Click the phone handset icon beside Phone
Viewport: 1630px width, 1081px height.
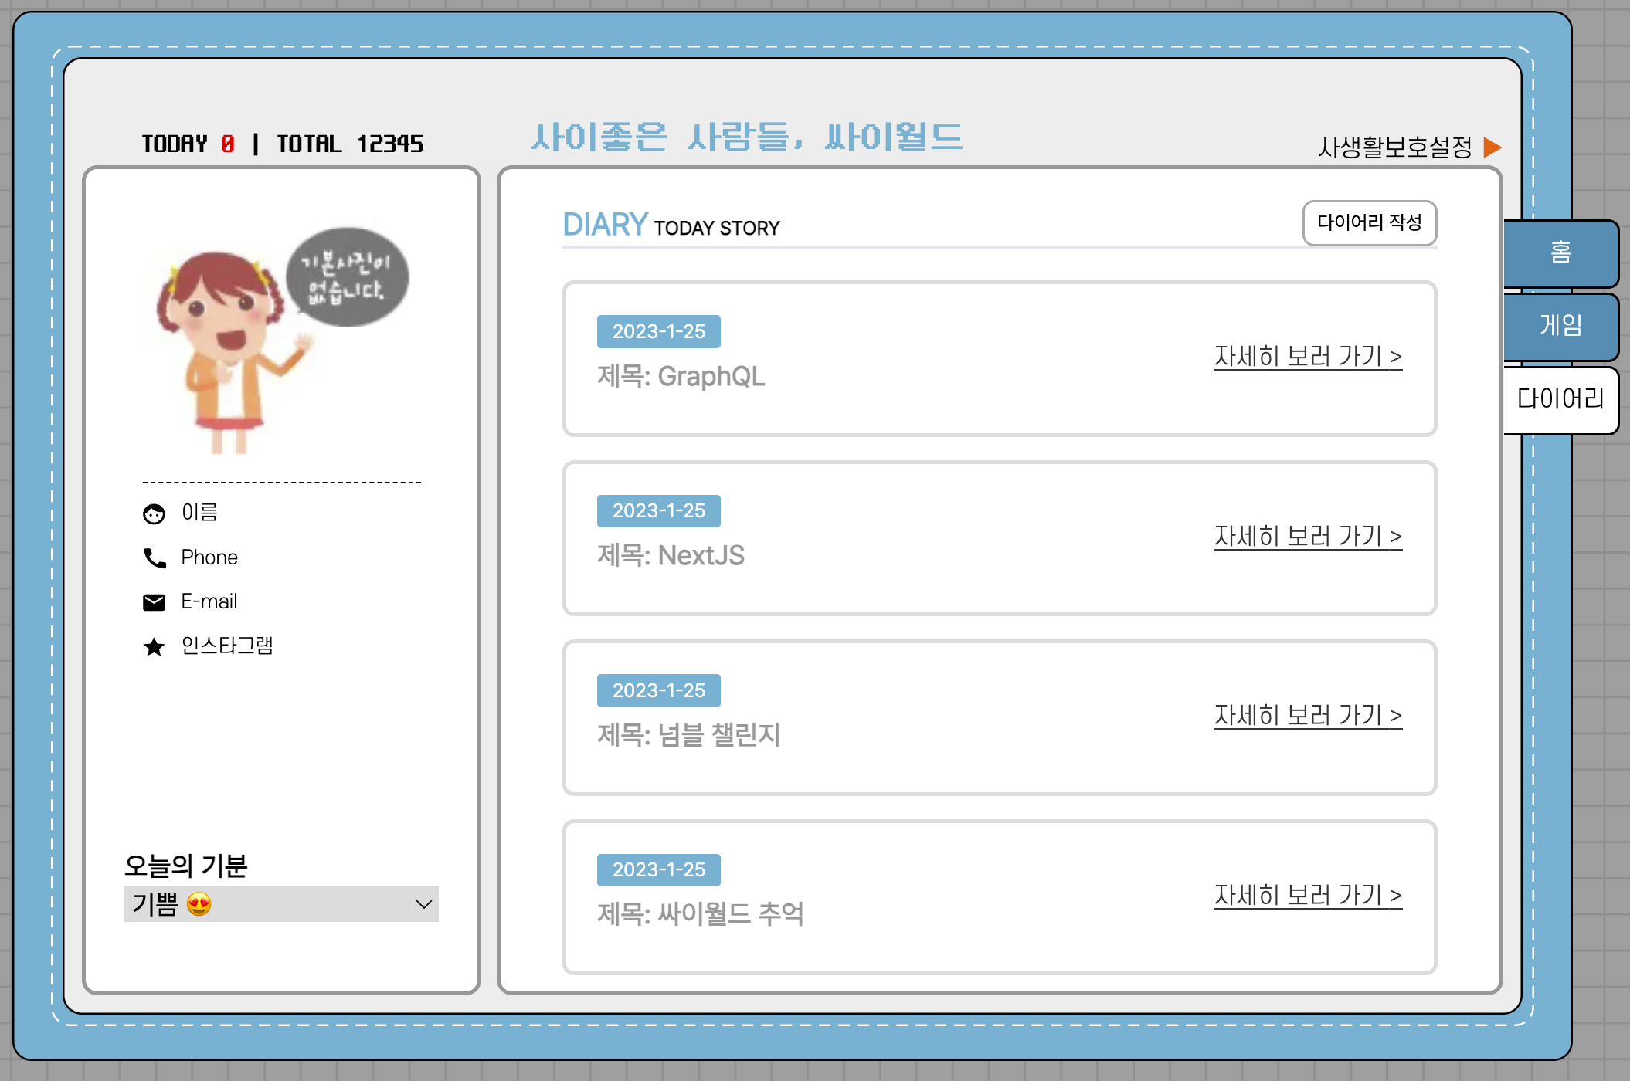point(154,557)
